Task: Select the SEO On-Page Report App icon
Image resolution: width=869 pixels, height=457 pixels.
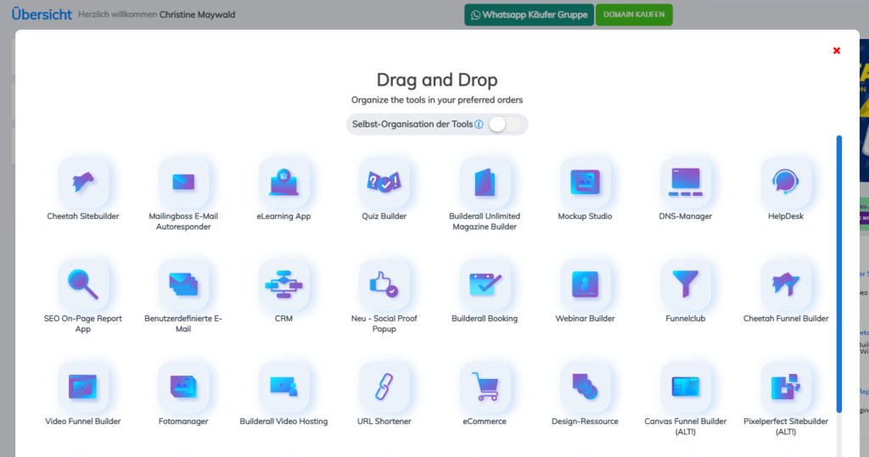Action: 83,284
